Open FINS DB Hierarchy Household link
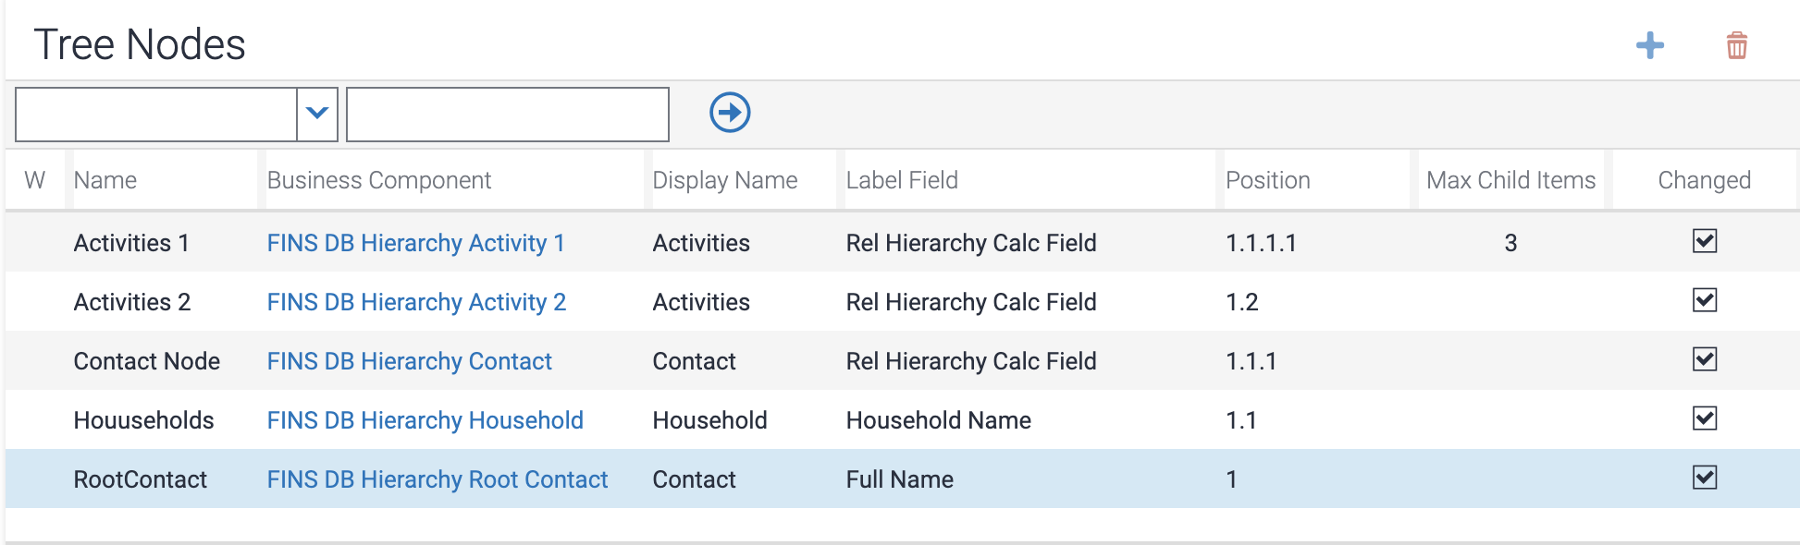Screen dimensions: 1800x545 425,420
